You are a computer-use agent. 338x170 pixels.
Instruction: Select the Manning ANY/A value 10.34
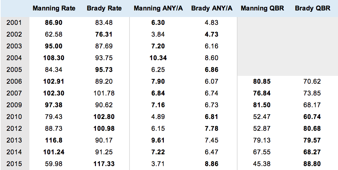pyautogui.click(x=158, y=58)
